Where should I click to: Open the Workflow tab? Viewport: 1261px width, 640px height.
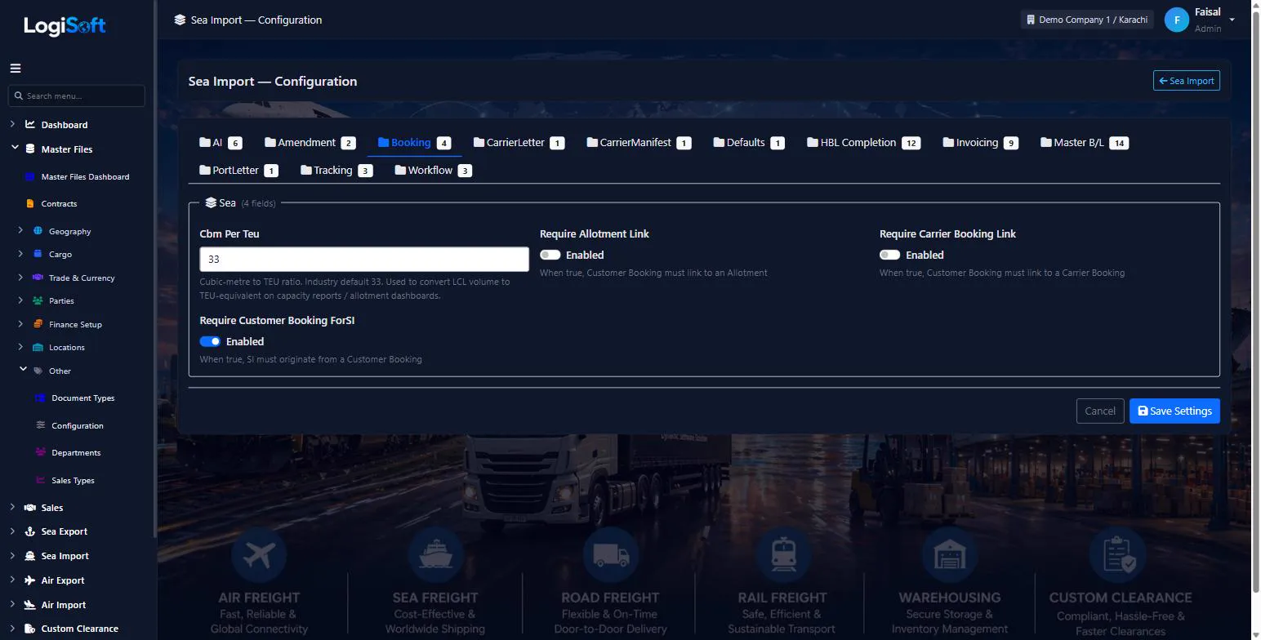[x=434, y=171]
